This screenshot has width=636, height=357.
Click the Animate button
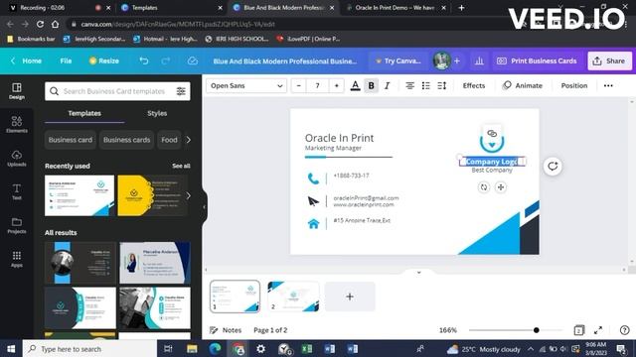pyautogui.click(x=523, y=86)
